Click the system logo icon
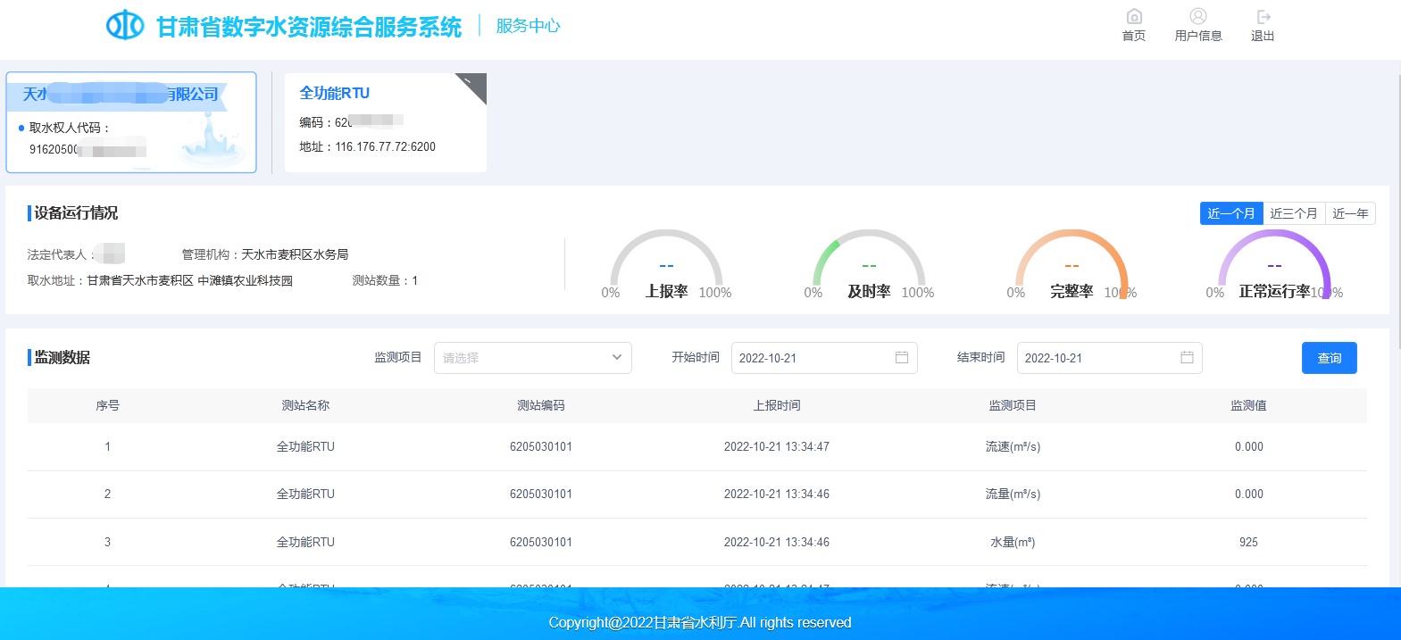 pyautogui.click(x=124, y=25)
